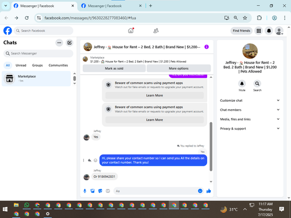Choose a sticker icon in composer
Screen dimensions: 291x218
(x=100, y=191)
